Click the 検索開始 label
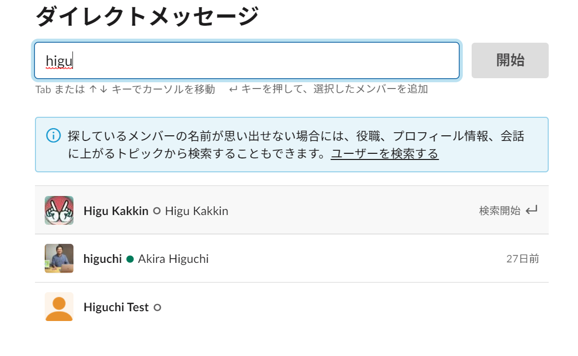Image resolution: width=578 pixels, height=356 pixels. 499,210
